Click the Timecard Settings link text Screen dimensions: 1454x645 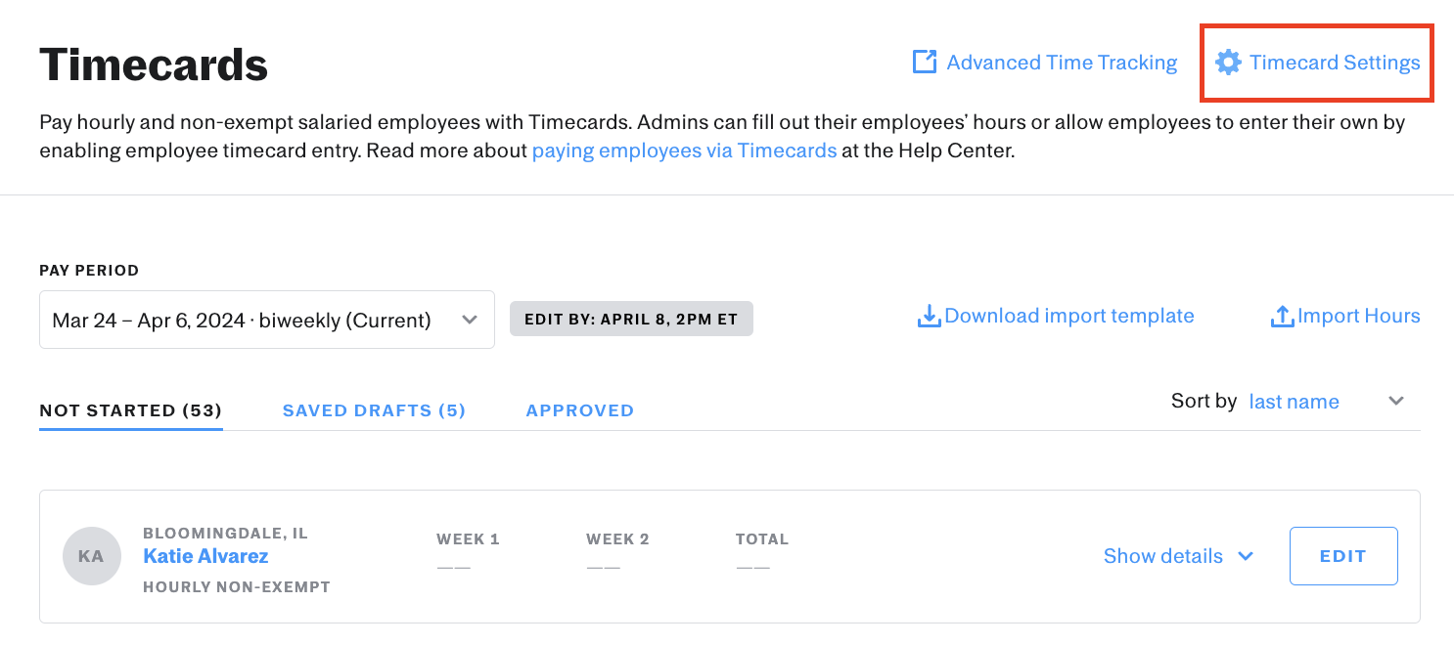coord(1335,63)
